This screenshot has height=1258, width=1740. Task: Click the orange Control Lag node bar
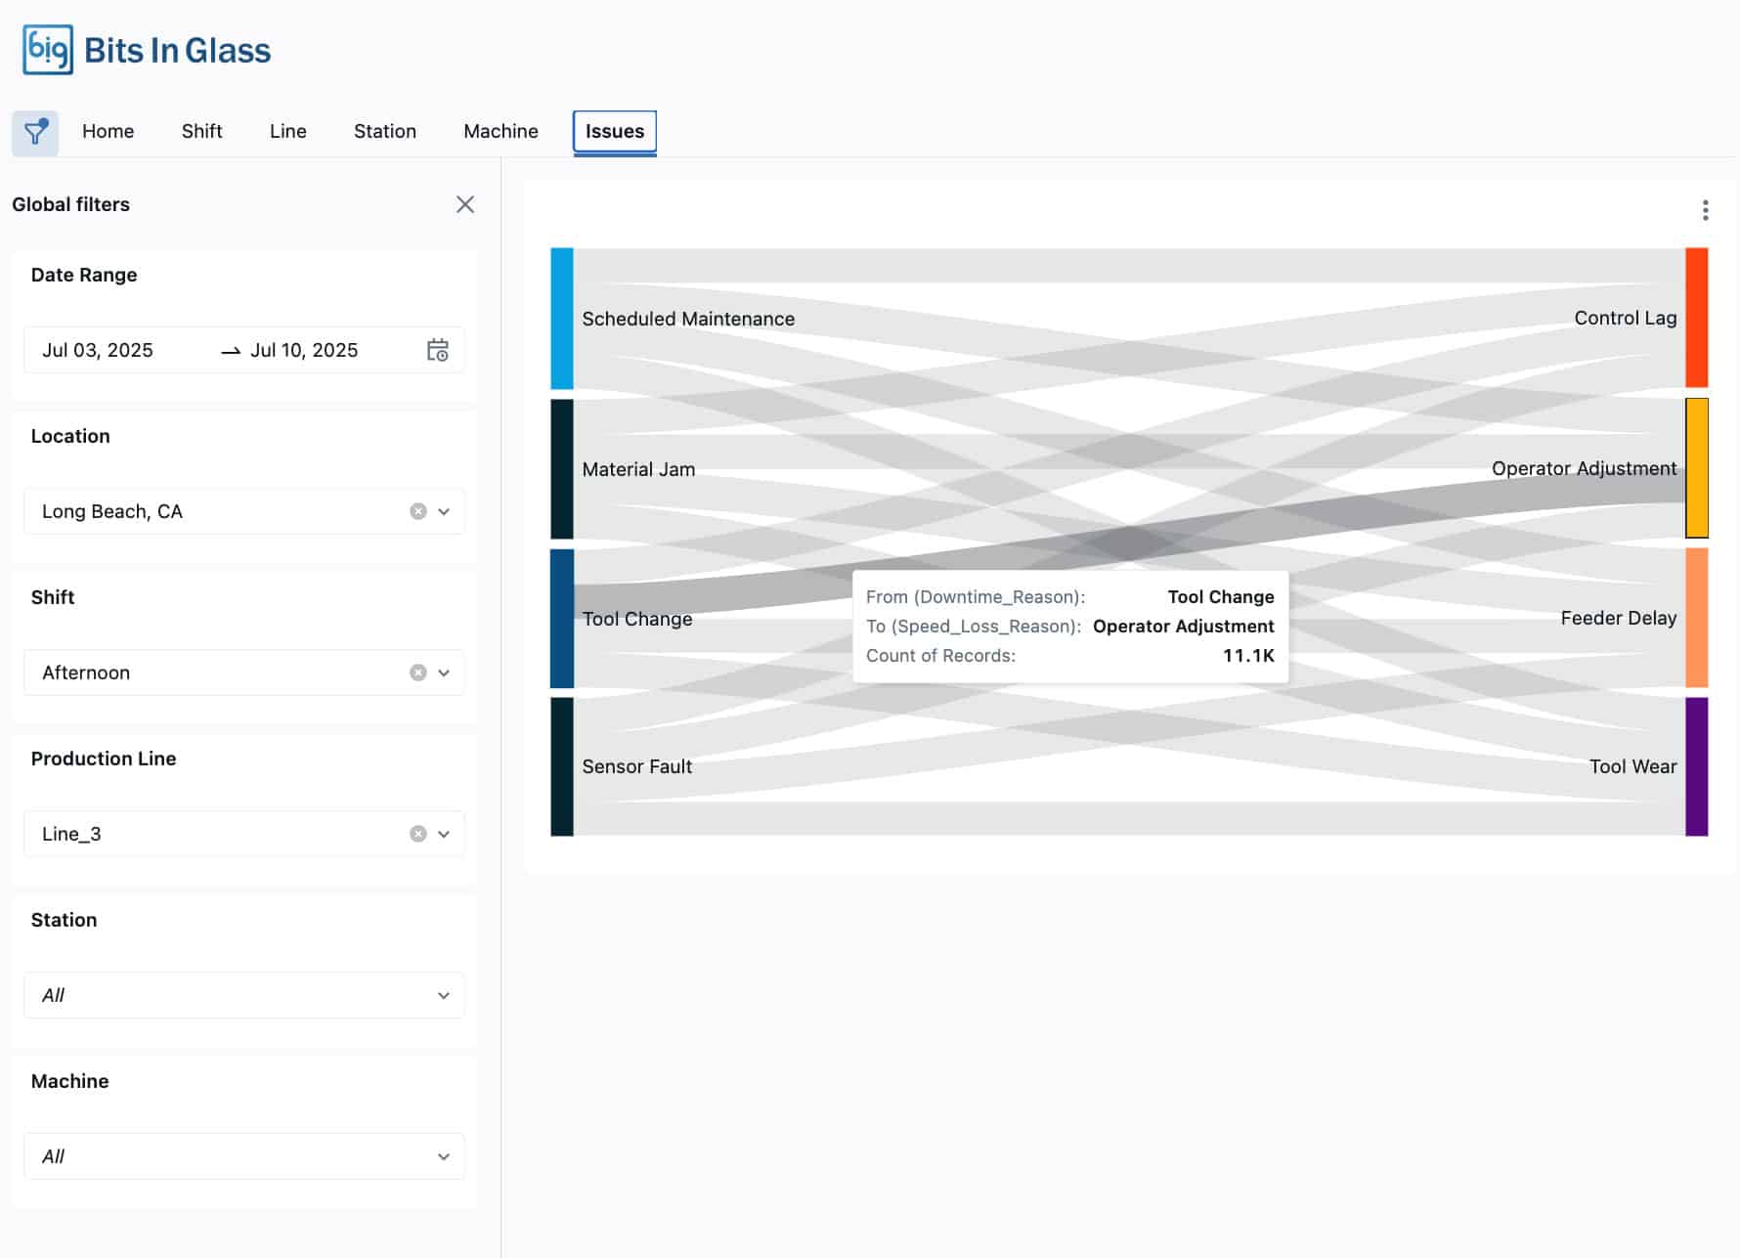(1696, 318)
